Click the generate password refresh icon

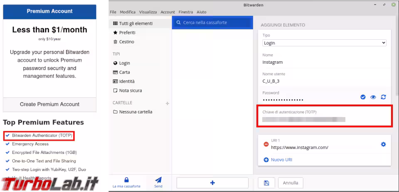[x=383, y=97]
